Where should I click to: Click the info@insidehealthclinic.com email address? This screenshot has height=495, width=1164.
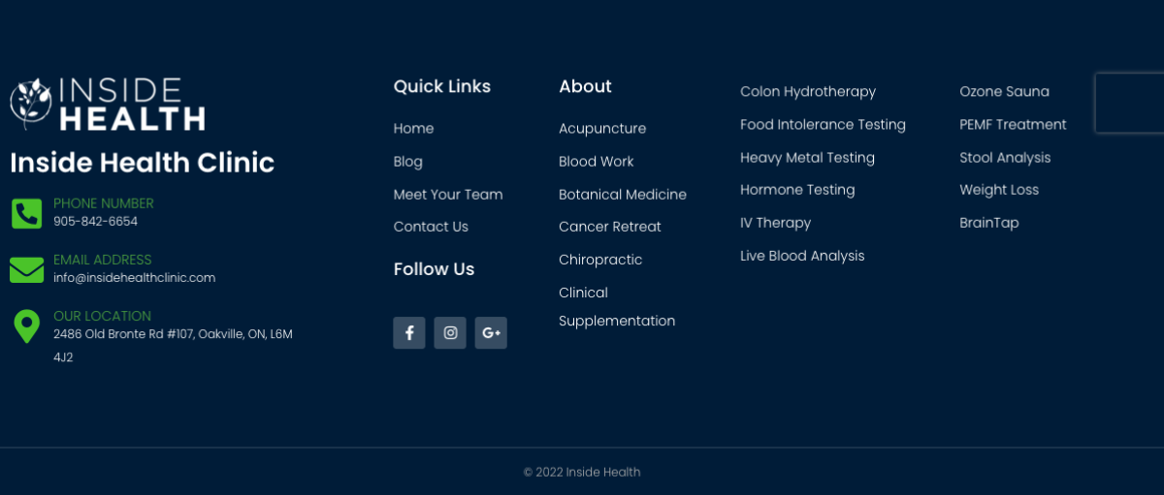click(134, 278)
